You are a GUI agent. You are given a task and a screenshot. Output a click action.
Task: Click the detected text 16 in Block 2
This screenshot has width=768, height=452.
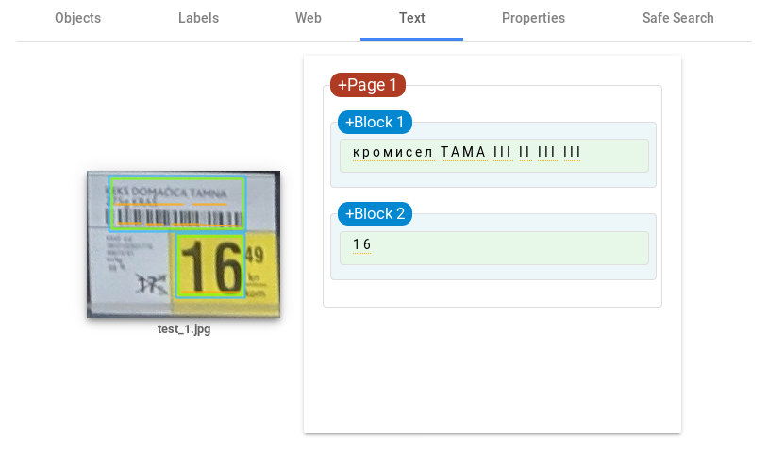[361, 244]
